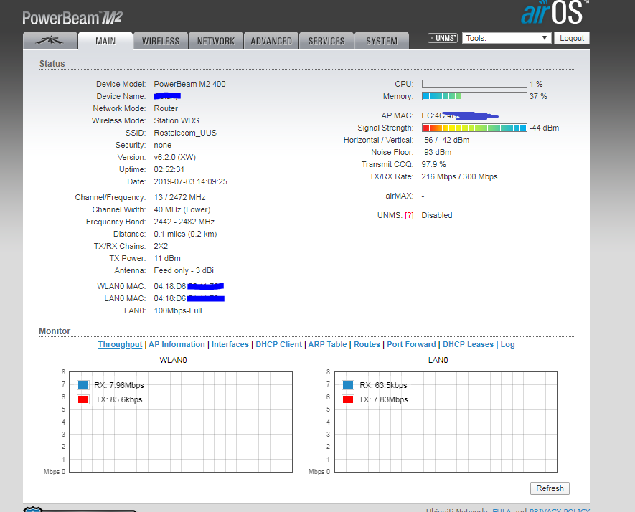Click the UNMS status Disabled
This screenshot has height=512, width=635.
[x=437, y=215]
